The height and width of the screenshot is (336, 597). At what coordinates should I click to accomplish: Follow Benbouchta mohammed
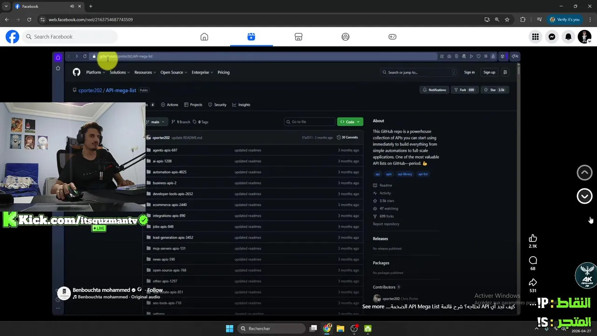tap(155, 290)
